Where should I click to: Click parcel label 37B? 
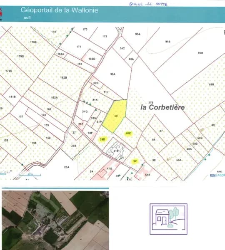coord(151,102)
